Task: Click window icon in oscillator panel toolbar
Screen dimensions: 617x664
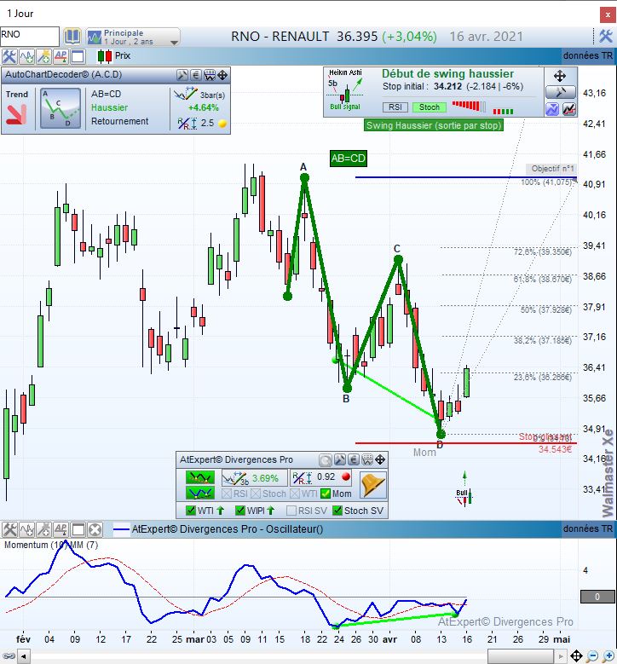Action: [78, 529]
